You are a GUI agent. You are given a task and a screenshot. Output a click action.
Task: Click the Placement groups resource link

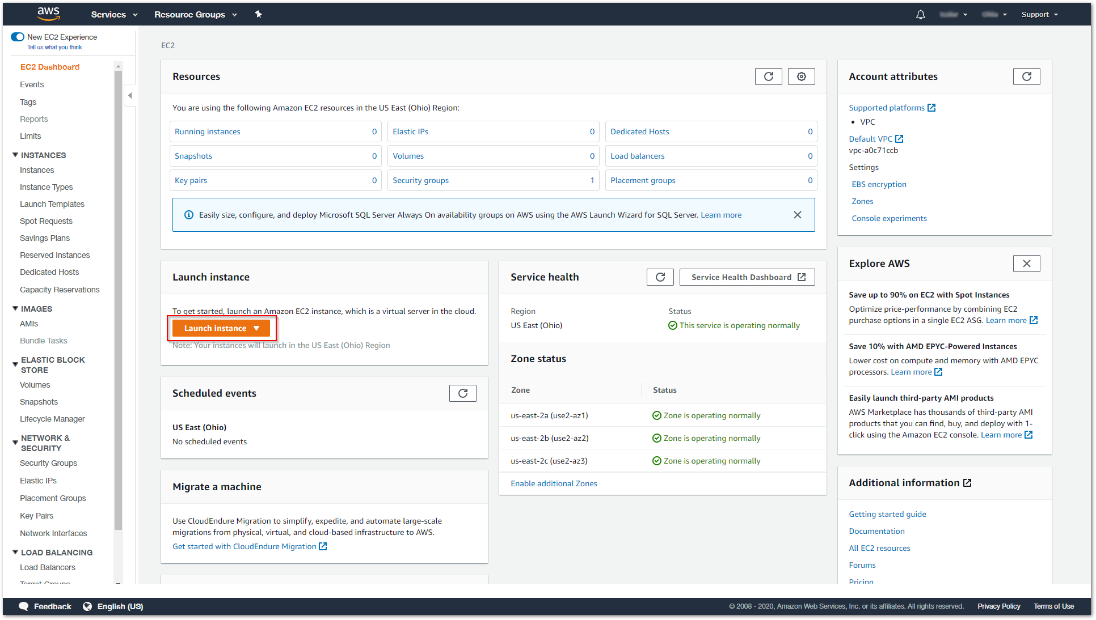pos(643,180)
